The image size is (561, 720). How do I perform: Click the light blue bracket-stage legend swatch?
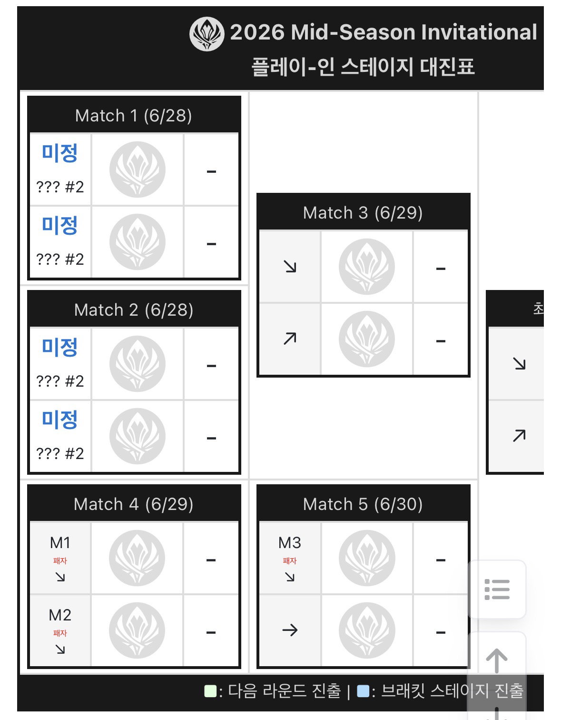[x=364, y=691]
